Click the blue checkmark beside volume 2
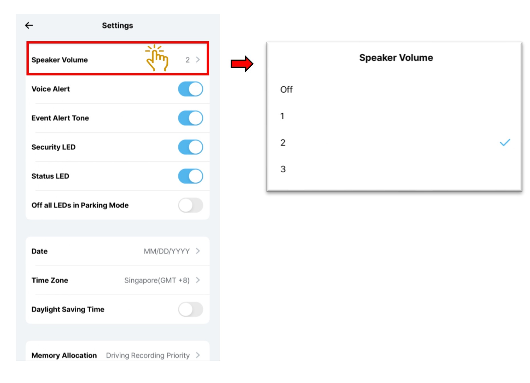530x383 pixels. [x=505, y=143]
